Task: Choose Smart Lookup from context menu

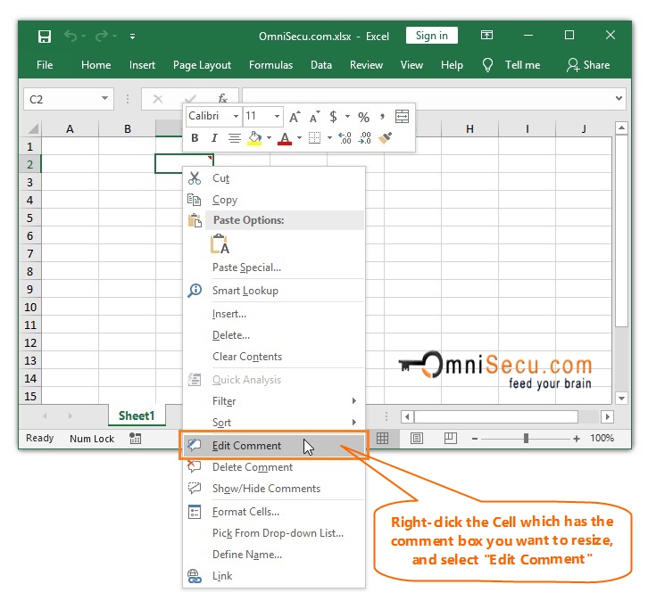Action: click(274, 291)
